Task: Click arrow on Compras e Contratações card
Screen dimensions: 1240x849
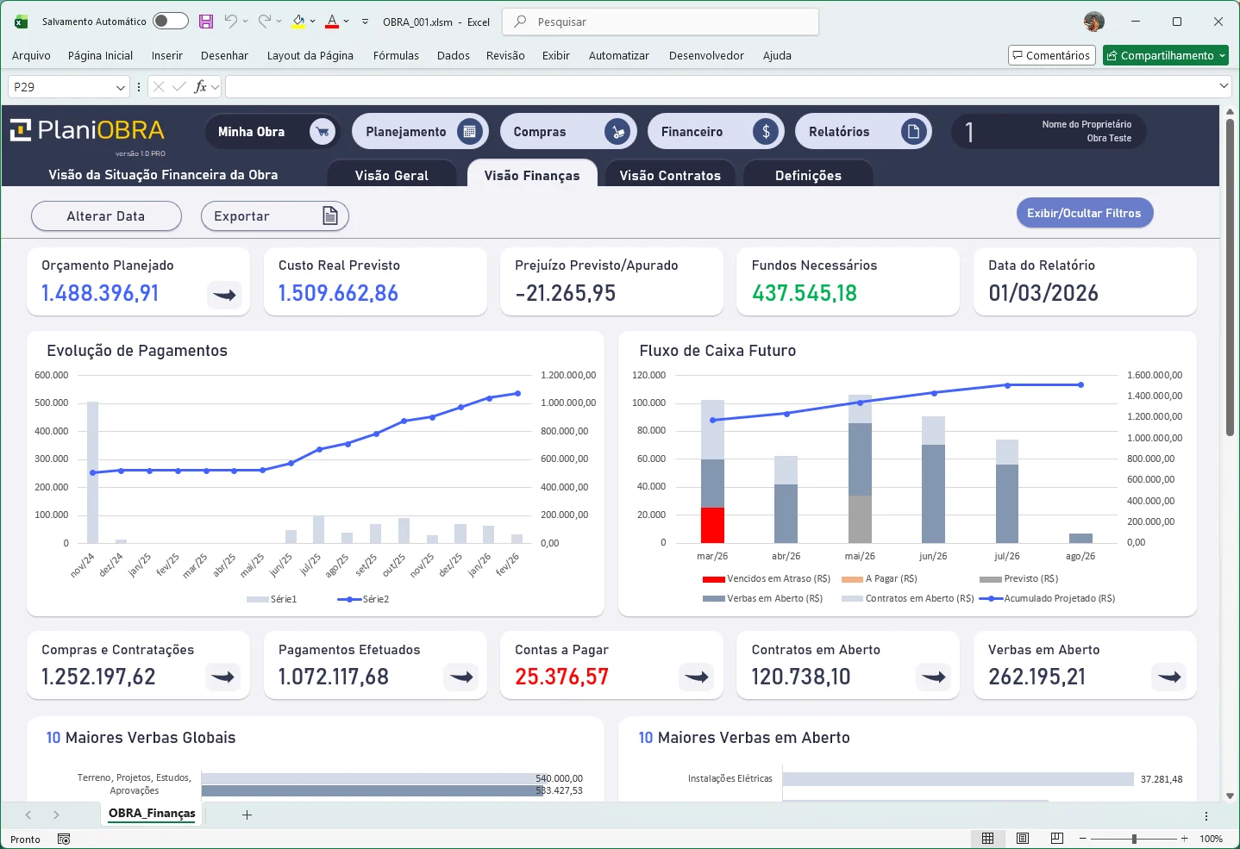Action: (x=224, y=677)
